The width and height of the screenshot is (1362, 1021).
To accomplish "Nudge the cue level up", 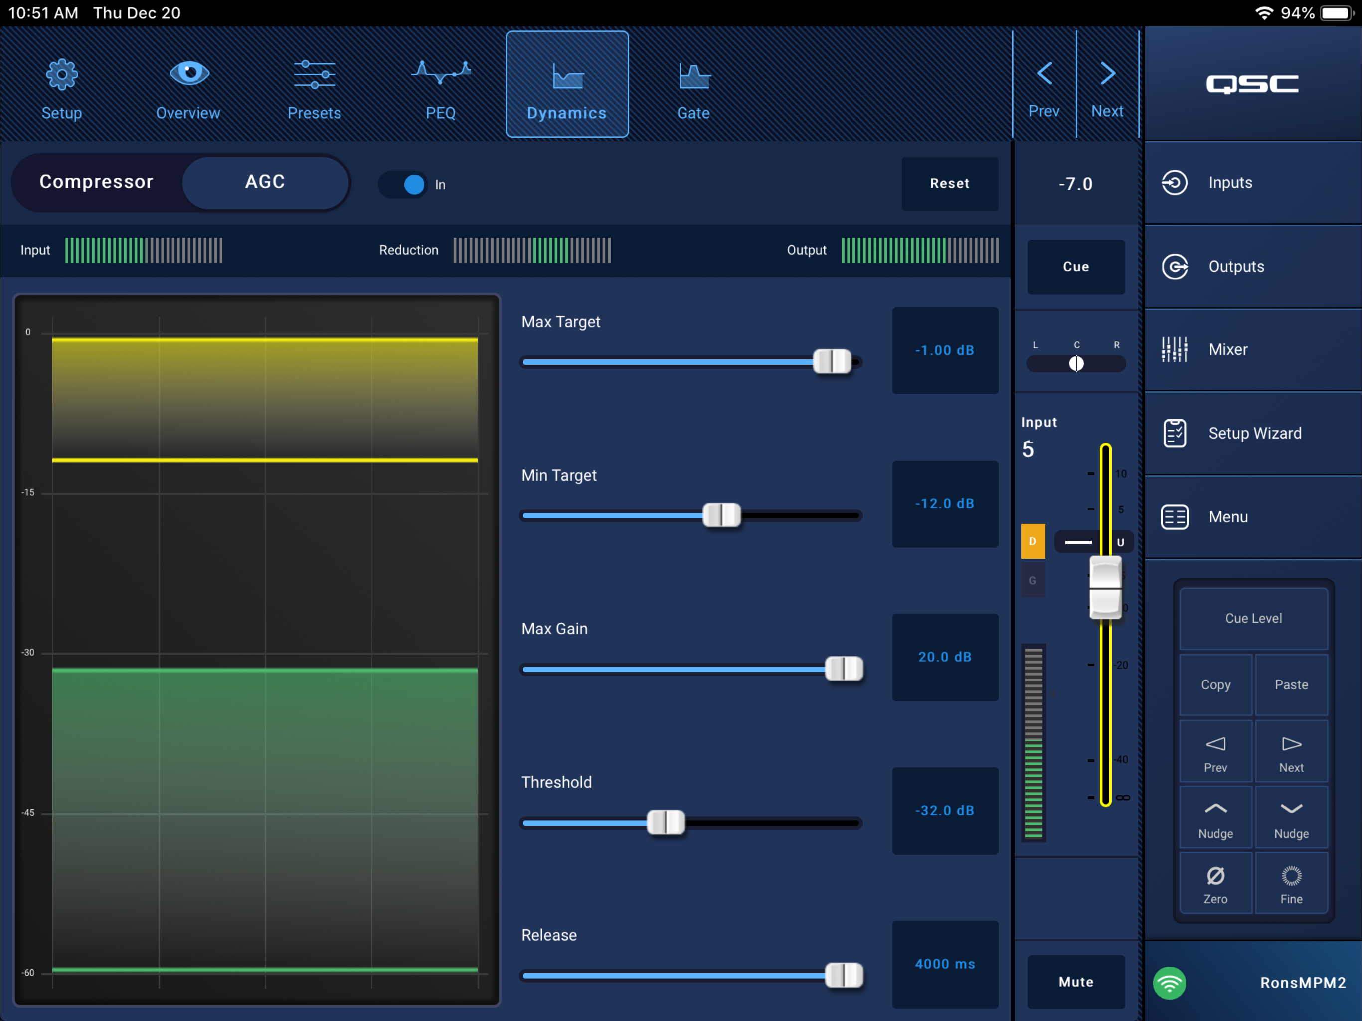I will pyautogui.click(x=1215, y=818).
